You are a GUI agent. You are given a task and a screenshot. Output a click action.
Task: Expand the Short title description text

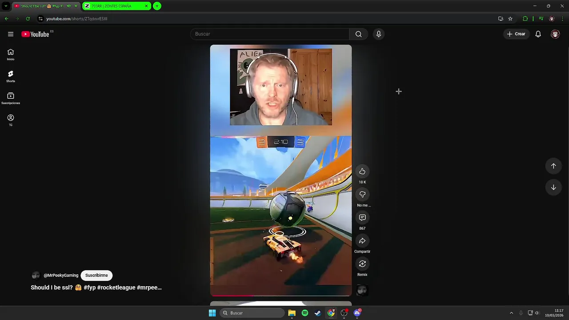click(96, 288)
